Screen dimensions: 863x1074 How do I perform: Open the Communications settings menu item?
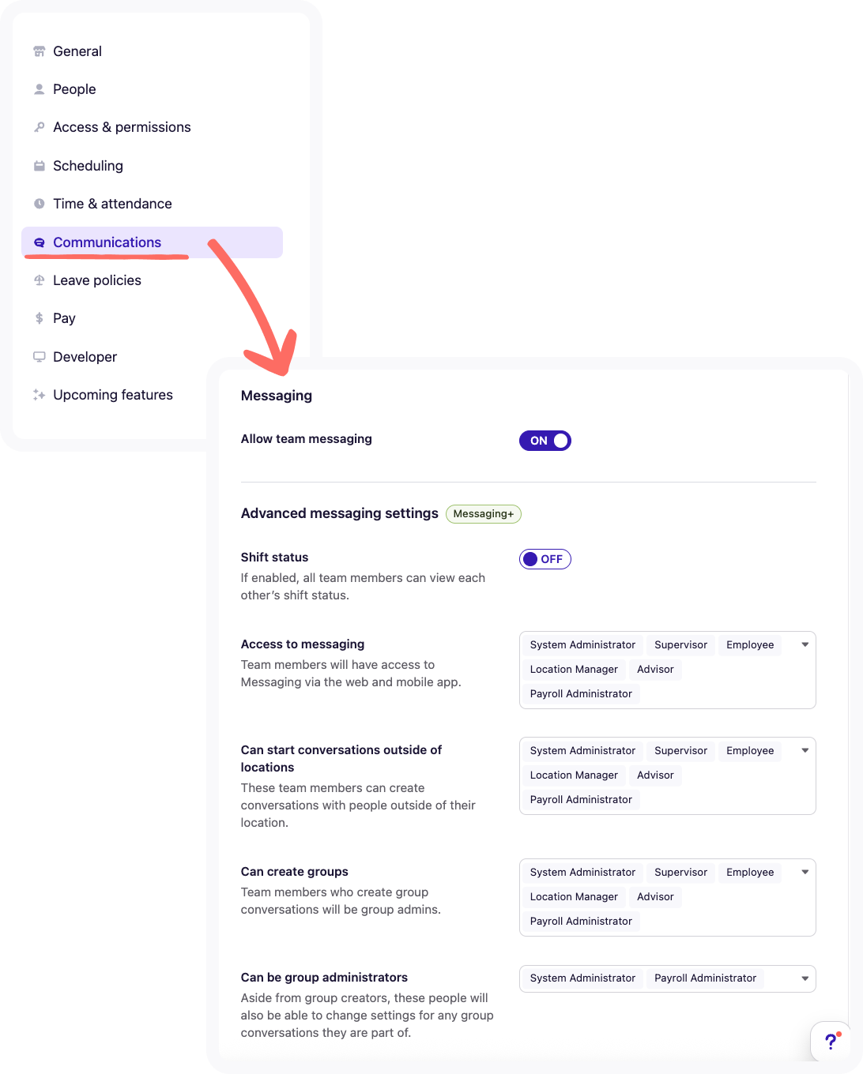point(107,242)
